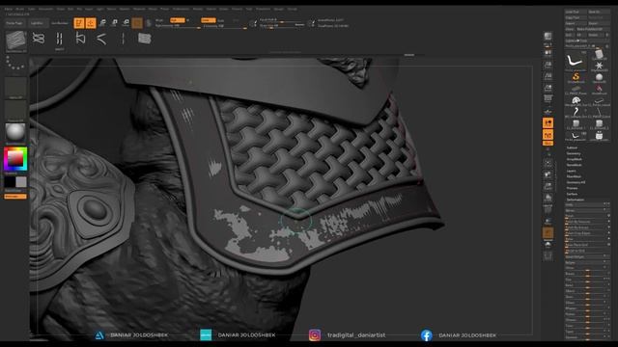The width and height of the screenshot is (618, 347).
Task: Select the Move transform icon in top shelf
Action: point(102,23)
